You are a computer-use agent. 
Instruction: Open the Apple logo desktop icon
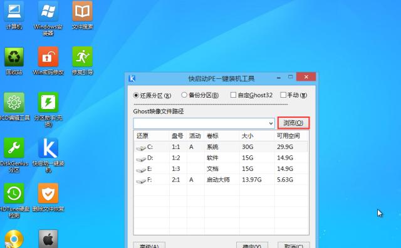click(x=48, y=239)
